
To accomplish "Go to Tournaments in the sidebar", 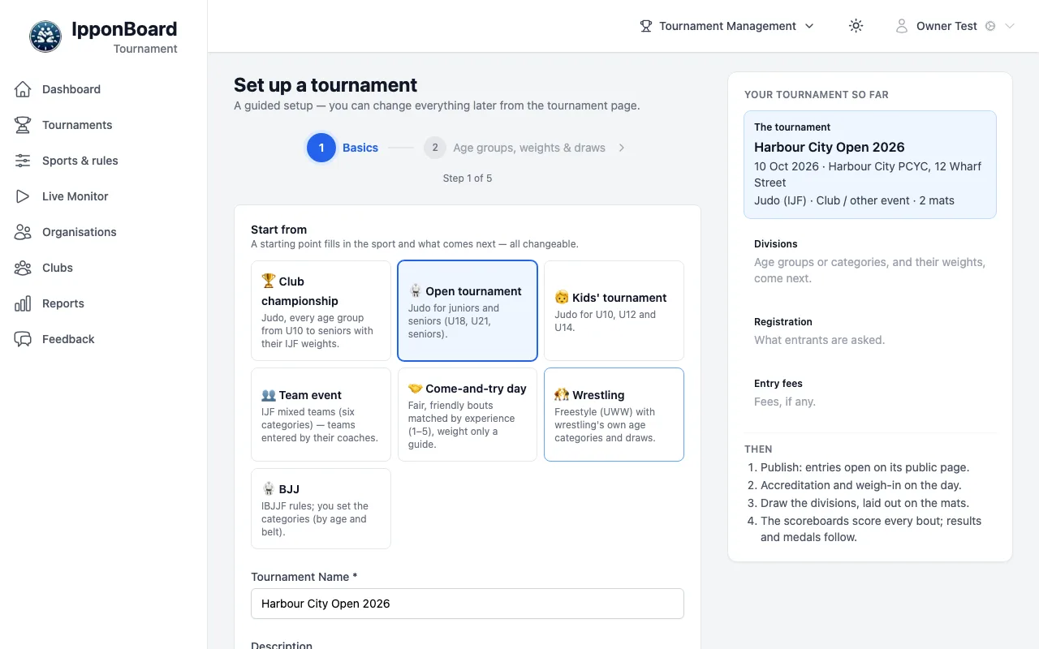I will pos(77,125).
